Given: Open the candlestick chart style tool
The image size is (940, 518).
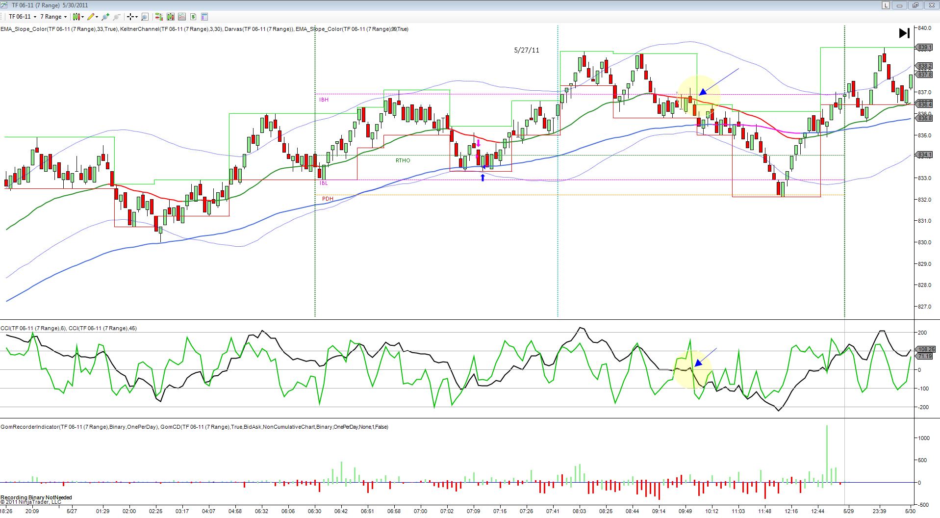Looking at the screenshot, I should click(x=76, y=17).
